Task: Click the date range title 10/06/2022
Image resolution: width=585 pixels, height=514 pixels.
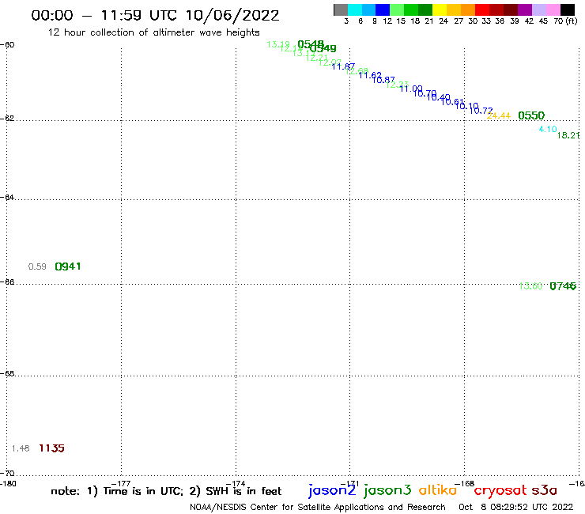Action: click(x=232, y=15)
